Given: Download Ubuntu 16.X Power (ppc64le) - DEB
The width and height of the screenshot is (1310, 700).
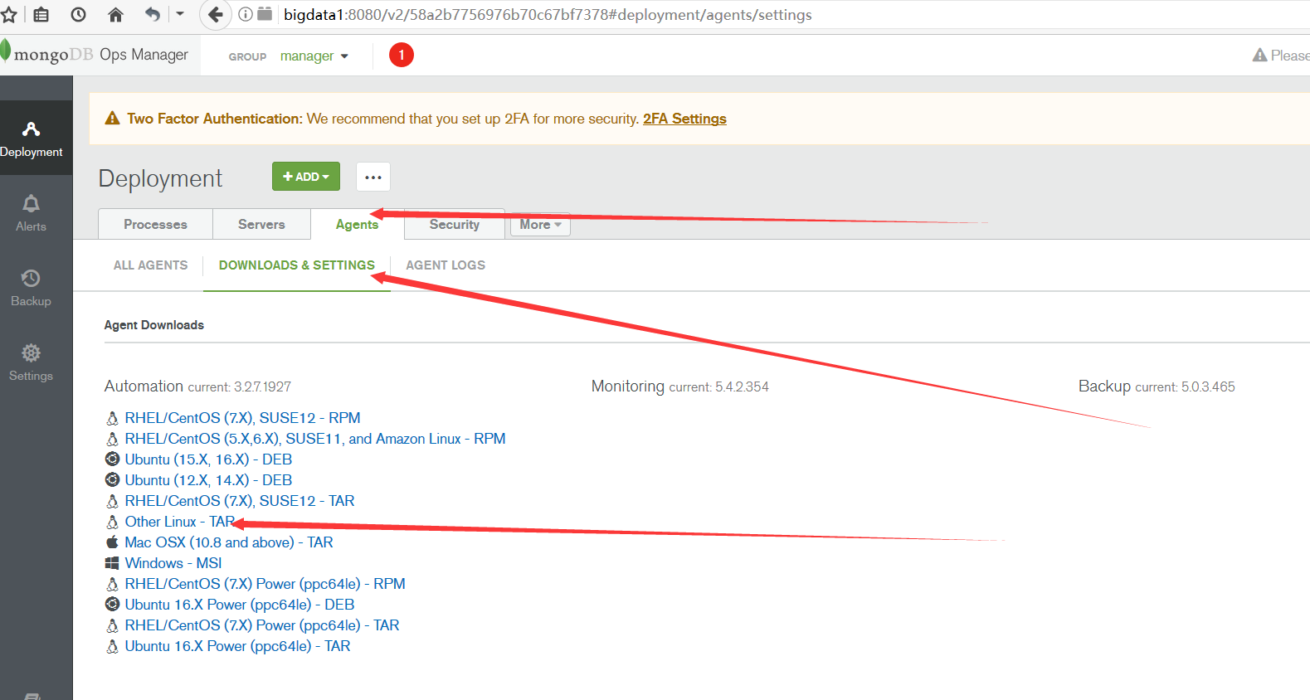Looking at the screenshot, I should point(240,605).
